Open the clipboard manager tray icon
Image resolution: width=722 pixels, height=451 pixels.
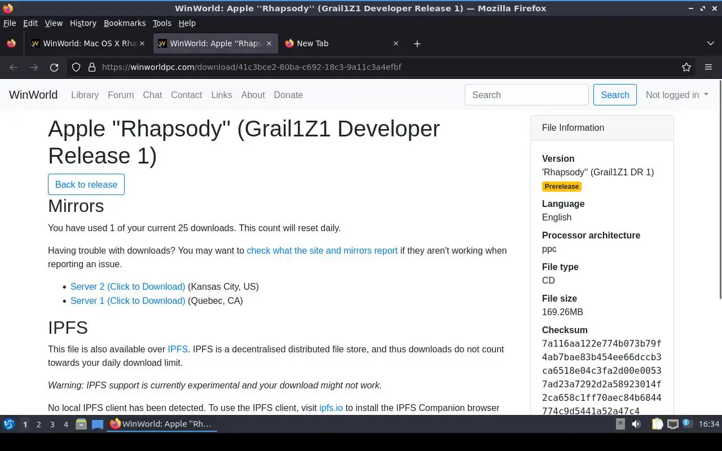(657, 424)
